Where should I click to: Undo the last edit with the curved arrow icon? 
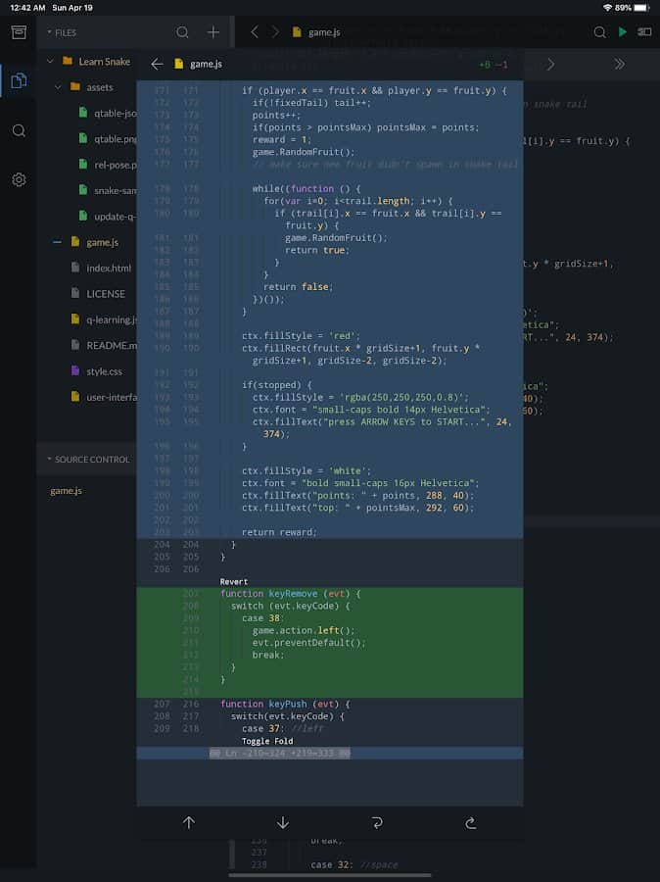tap(377, 822)
